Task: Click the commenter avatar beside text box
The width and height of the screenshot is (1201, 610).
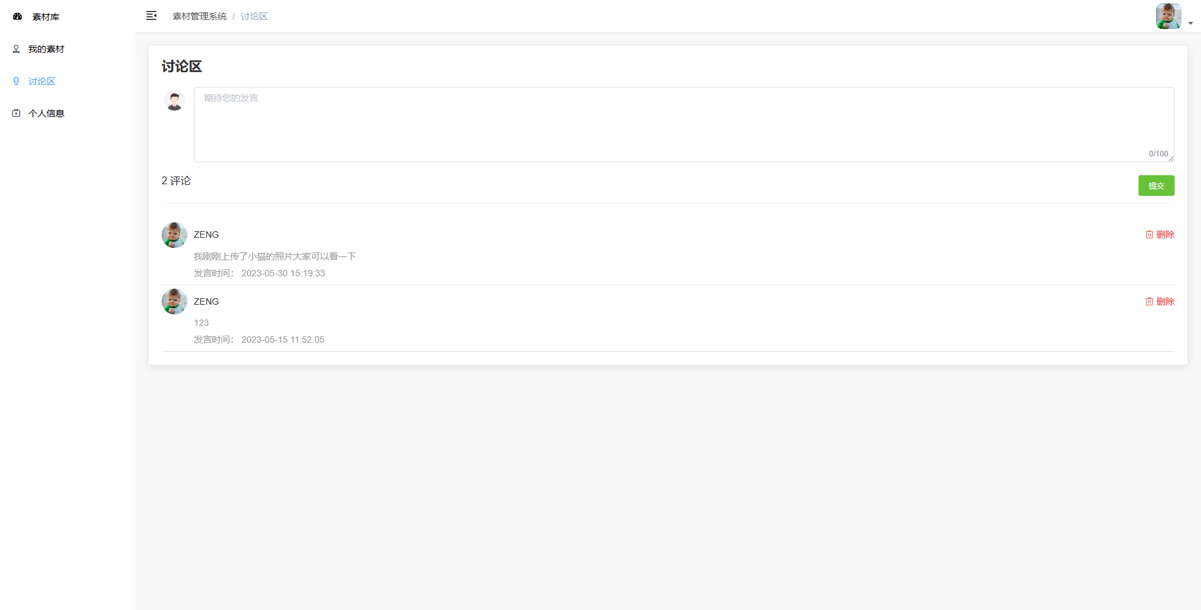Action: (175, 100)
